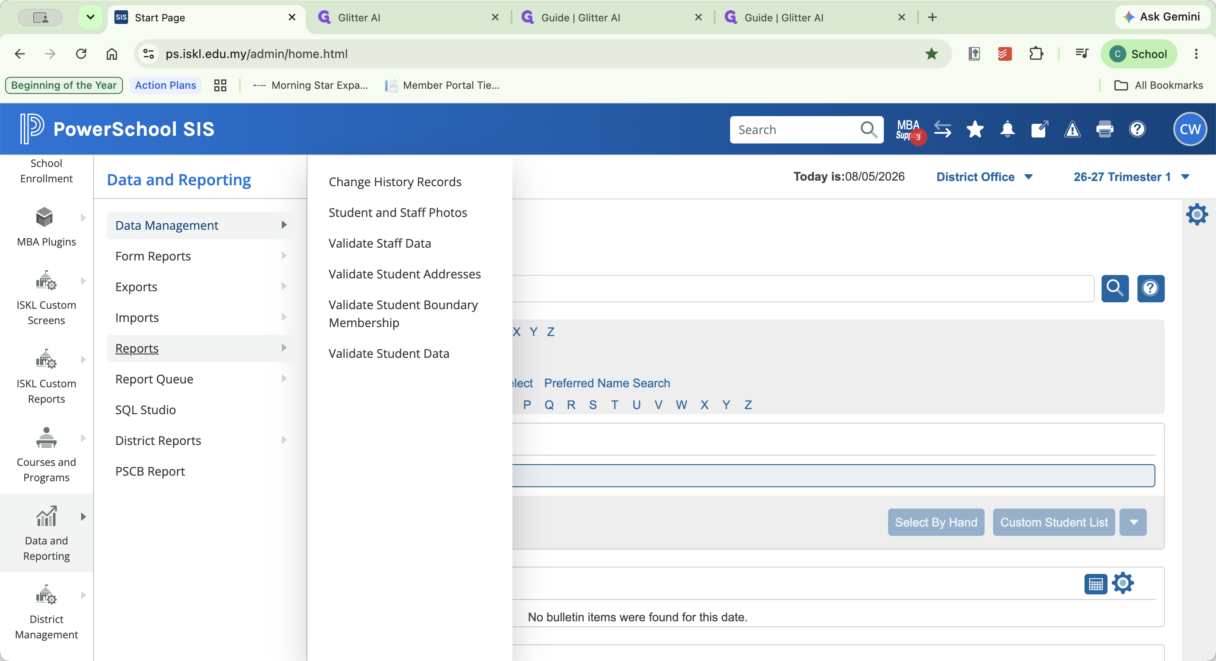The image size is (1216, 661).
Task: Open new browser tab with plus
Action: (x=932, y=18)
